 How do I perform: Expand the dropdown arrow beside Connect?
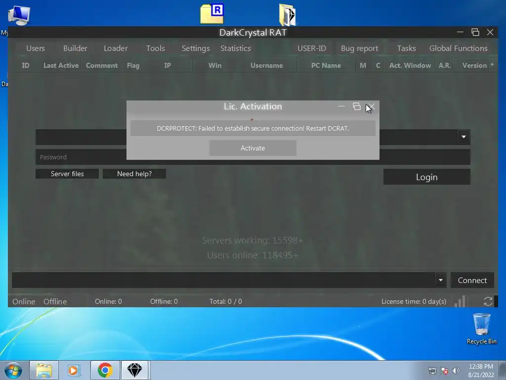(440, 280)
